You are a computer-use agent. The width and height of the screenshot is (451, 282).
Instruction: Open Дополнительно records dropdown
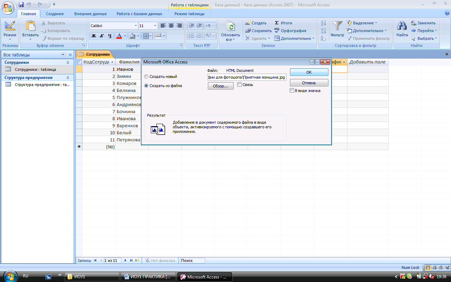(294, 38)
